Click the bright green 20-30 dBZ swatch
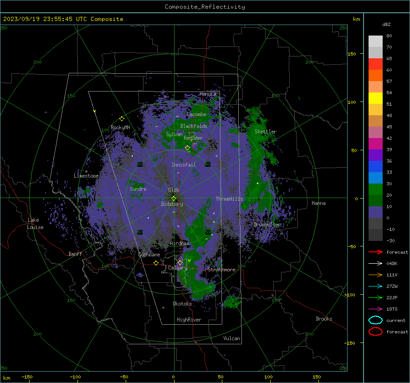Image resolution: width=410 pixels, height=383 pixels. coord(375,189)
